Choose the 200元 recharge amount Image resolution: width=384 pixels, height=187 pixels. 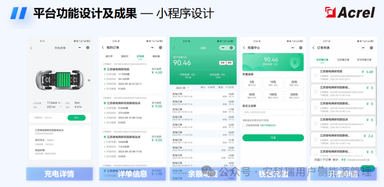pos(294,95)
